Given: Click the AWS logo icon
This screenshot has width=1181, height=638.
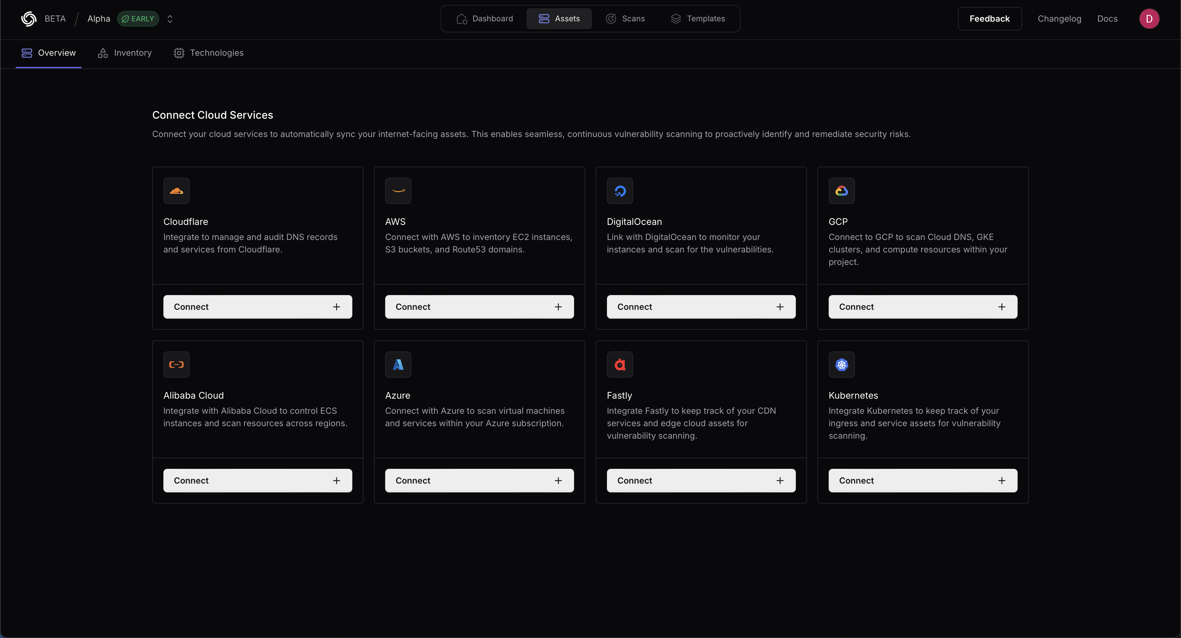Looking at the screenshot, I should 398,191.
